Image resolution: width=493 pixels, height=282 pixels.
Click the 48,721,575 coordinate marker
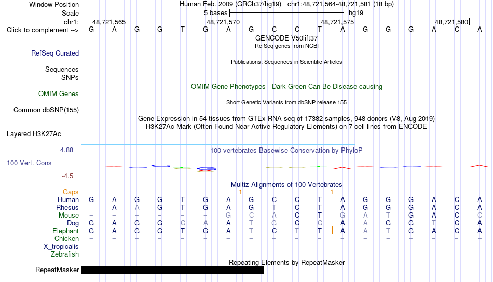tap(337, 22)
